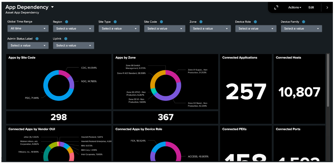
Task: Open the Site Type Select a value dropdown
Action: pos(119,28)
